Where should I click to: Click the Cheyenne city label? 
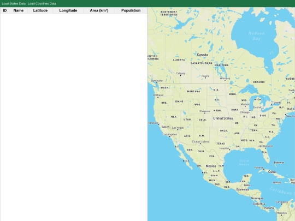[205, 111]
